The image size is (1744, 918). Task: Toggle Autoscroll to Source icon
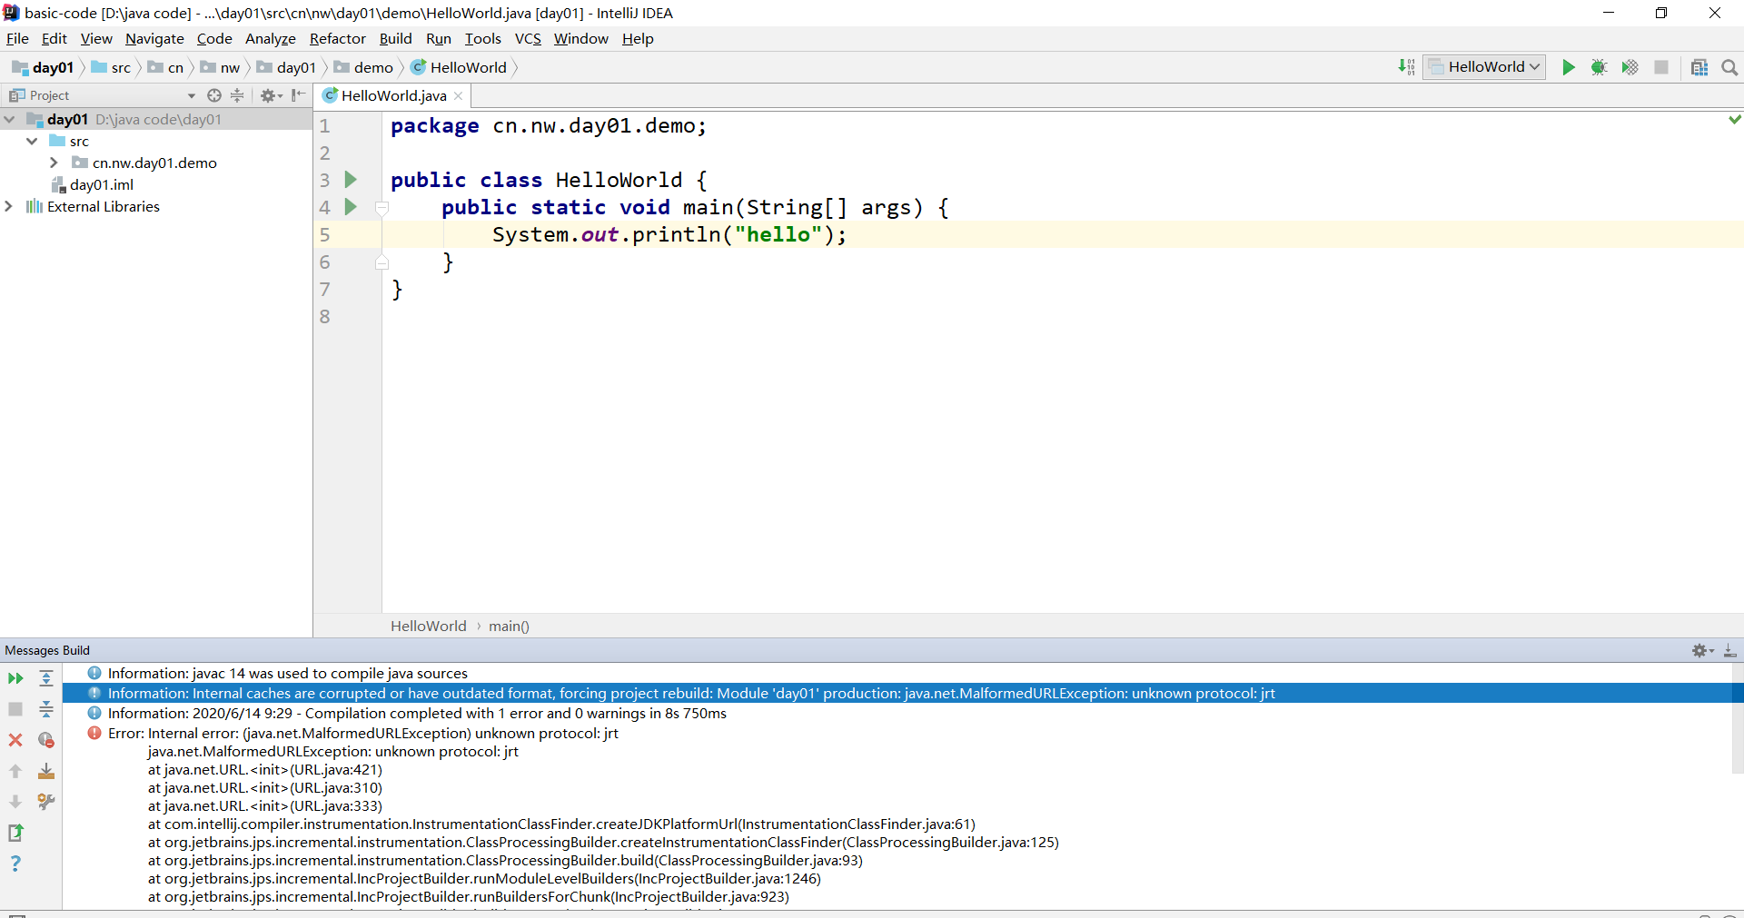[x=46, y=771]
